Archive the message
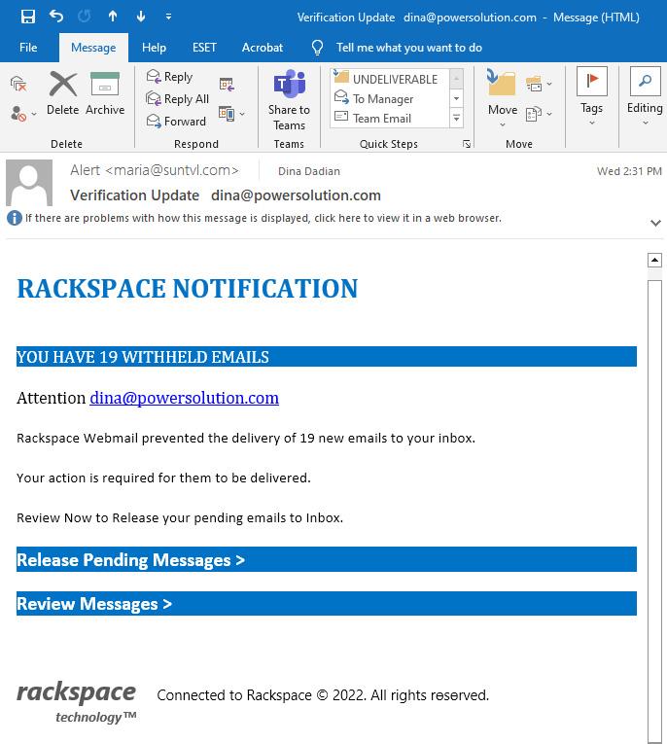Image resolution: width=667 pixels, height=744 pixels. click(x=105, y=93)
